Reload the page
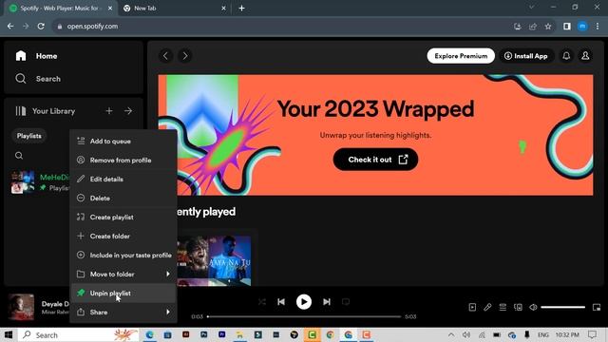608x342 pixels. click(41, 27)
